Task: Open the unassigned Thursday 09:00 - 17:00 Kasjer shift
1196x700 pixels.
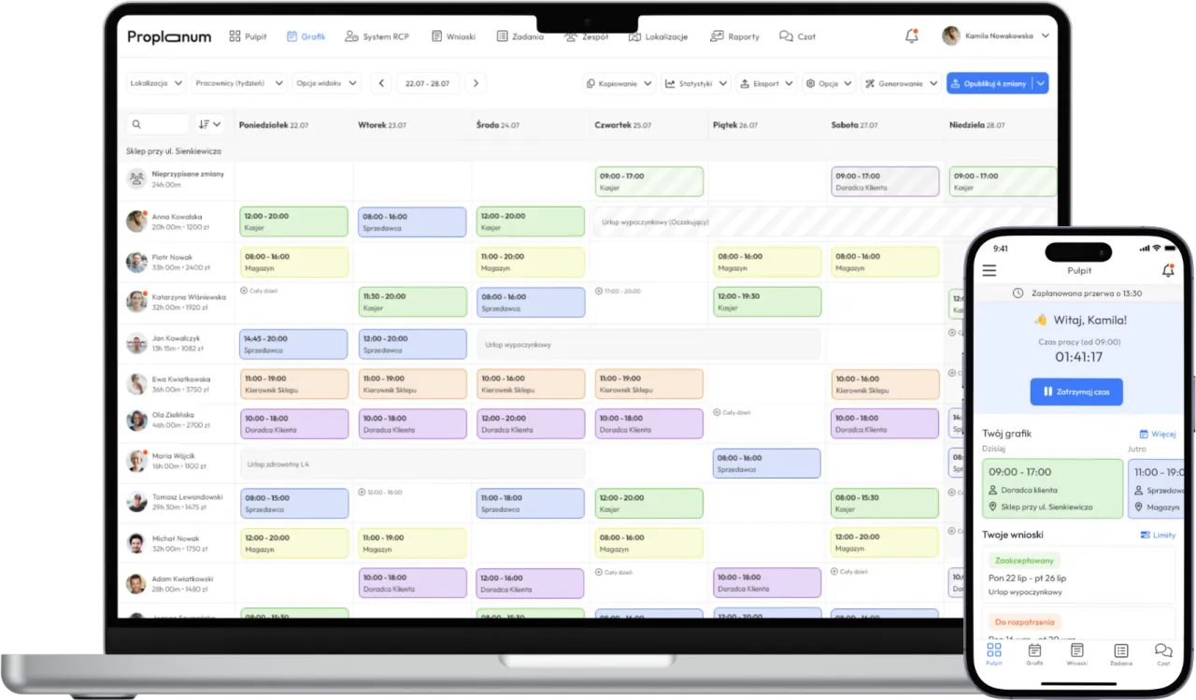Action: tap(648, 181)
